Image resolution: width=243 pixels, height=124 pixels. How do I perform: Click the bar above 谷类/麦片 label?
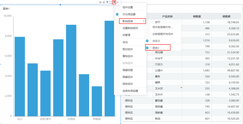coord(45,93)
